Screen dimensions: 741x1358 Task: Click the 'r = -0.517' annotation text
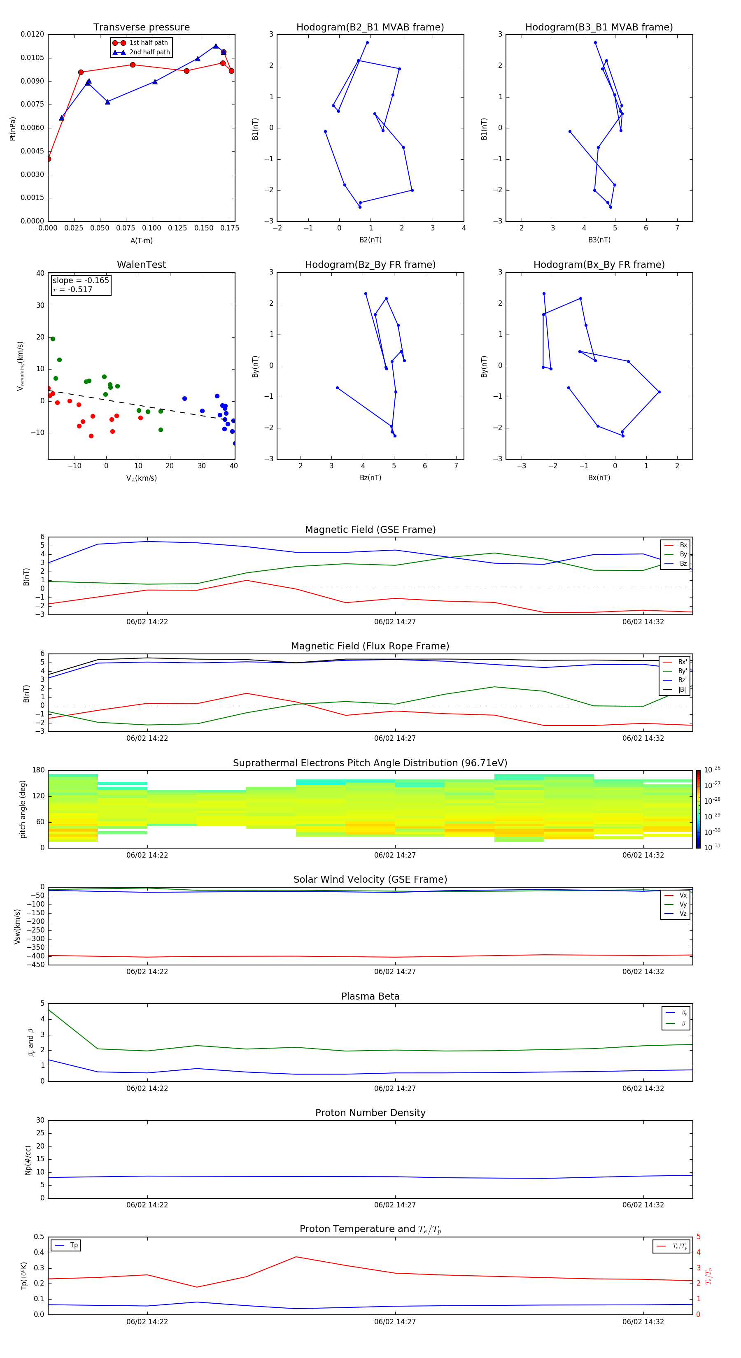73,289
